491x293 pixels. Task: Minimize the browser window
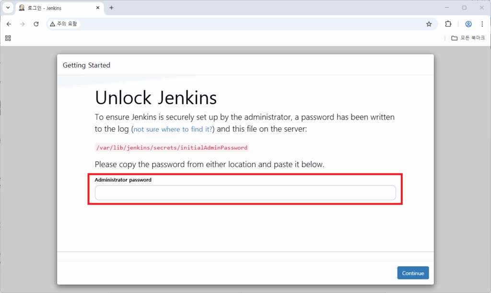click(447, 8)
